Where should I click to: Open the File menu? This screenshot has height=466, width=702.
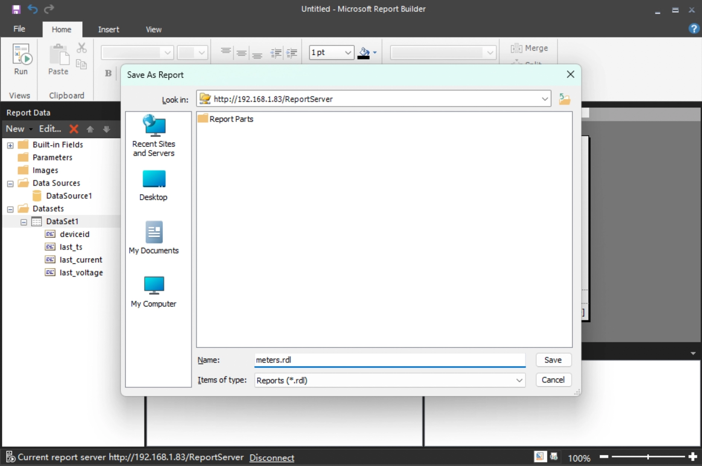pos(19,29)
